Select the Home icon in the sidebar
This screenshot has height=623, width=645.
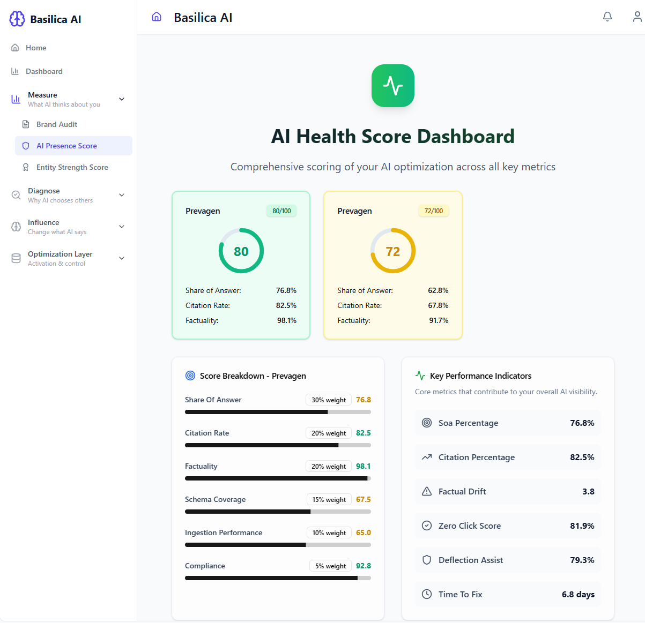tap(15, 47)
